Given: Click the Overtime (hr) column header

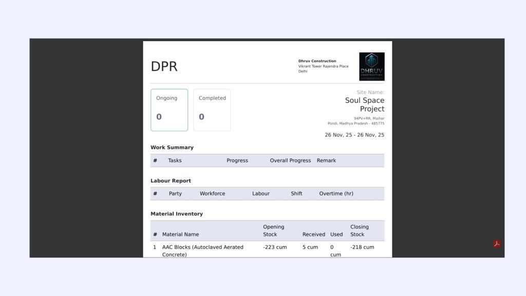Looking at the screenshot, I should pyautogui.click(x=336, y=194).
